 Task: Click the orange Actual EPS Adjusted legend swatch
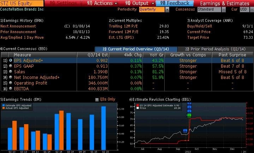click(4, 108)
